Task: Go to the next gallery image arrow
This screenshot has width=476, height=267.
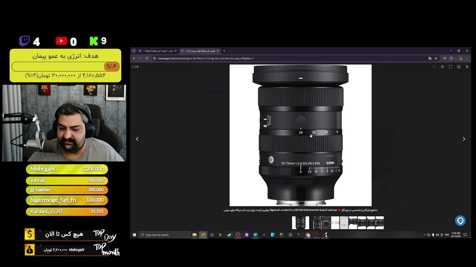Action: coord(464,139)
